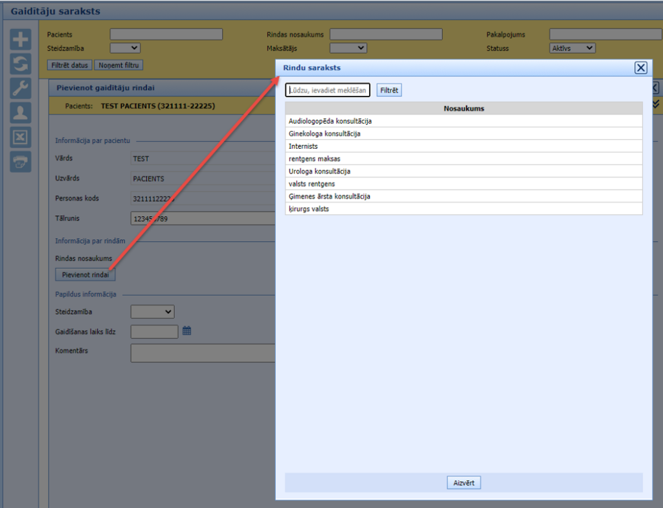
Task: Click the plus (add) sidebar icon
Action: coord(21,40)
